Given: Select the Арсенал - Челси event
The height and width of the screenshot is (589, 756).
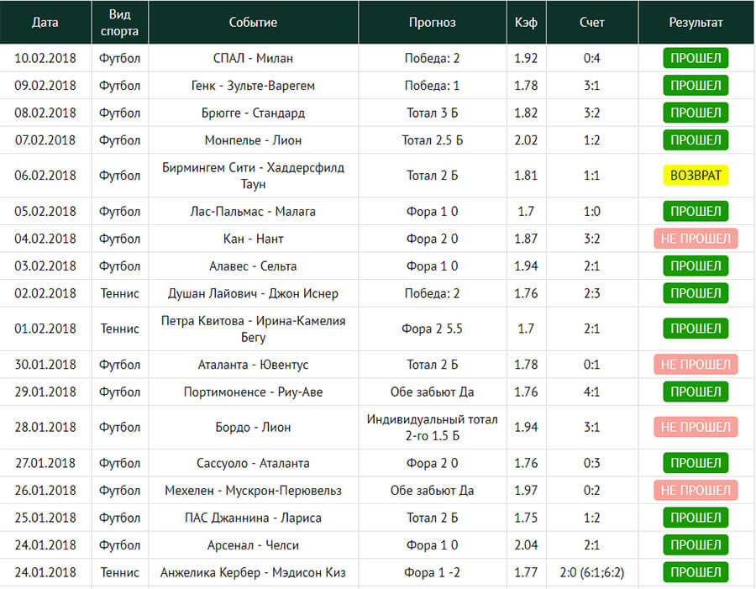Looking at the screenshot, I should click(253, 545).
